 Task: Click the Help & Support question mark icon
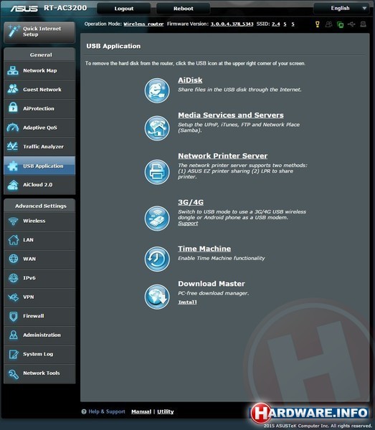click(x=84, y=411)
